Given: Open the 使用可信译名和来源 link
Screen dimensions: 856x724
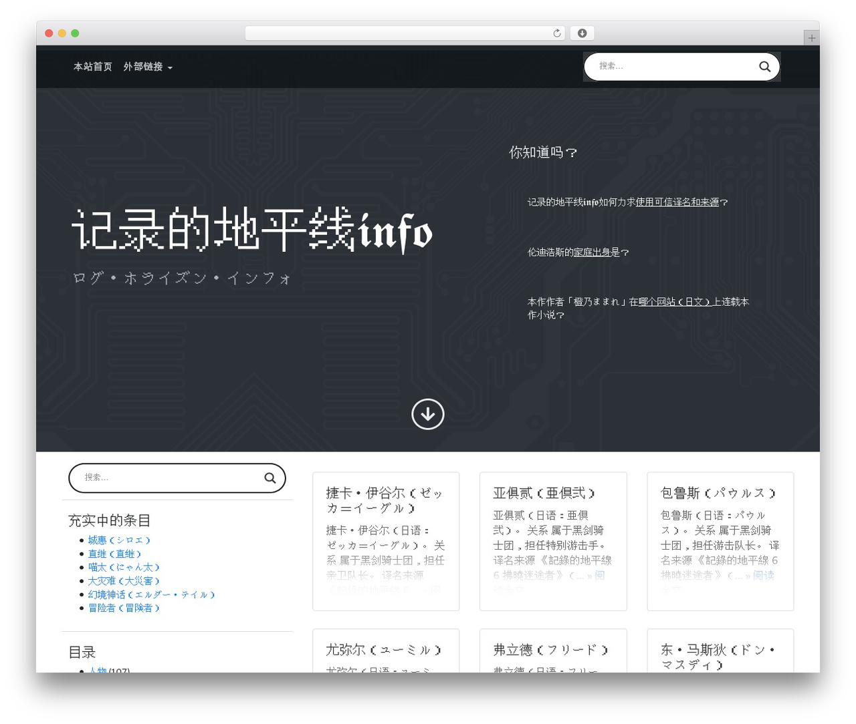Looking at the screenshot, I should point(677,202).
